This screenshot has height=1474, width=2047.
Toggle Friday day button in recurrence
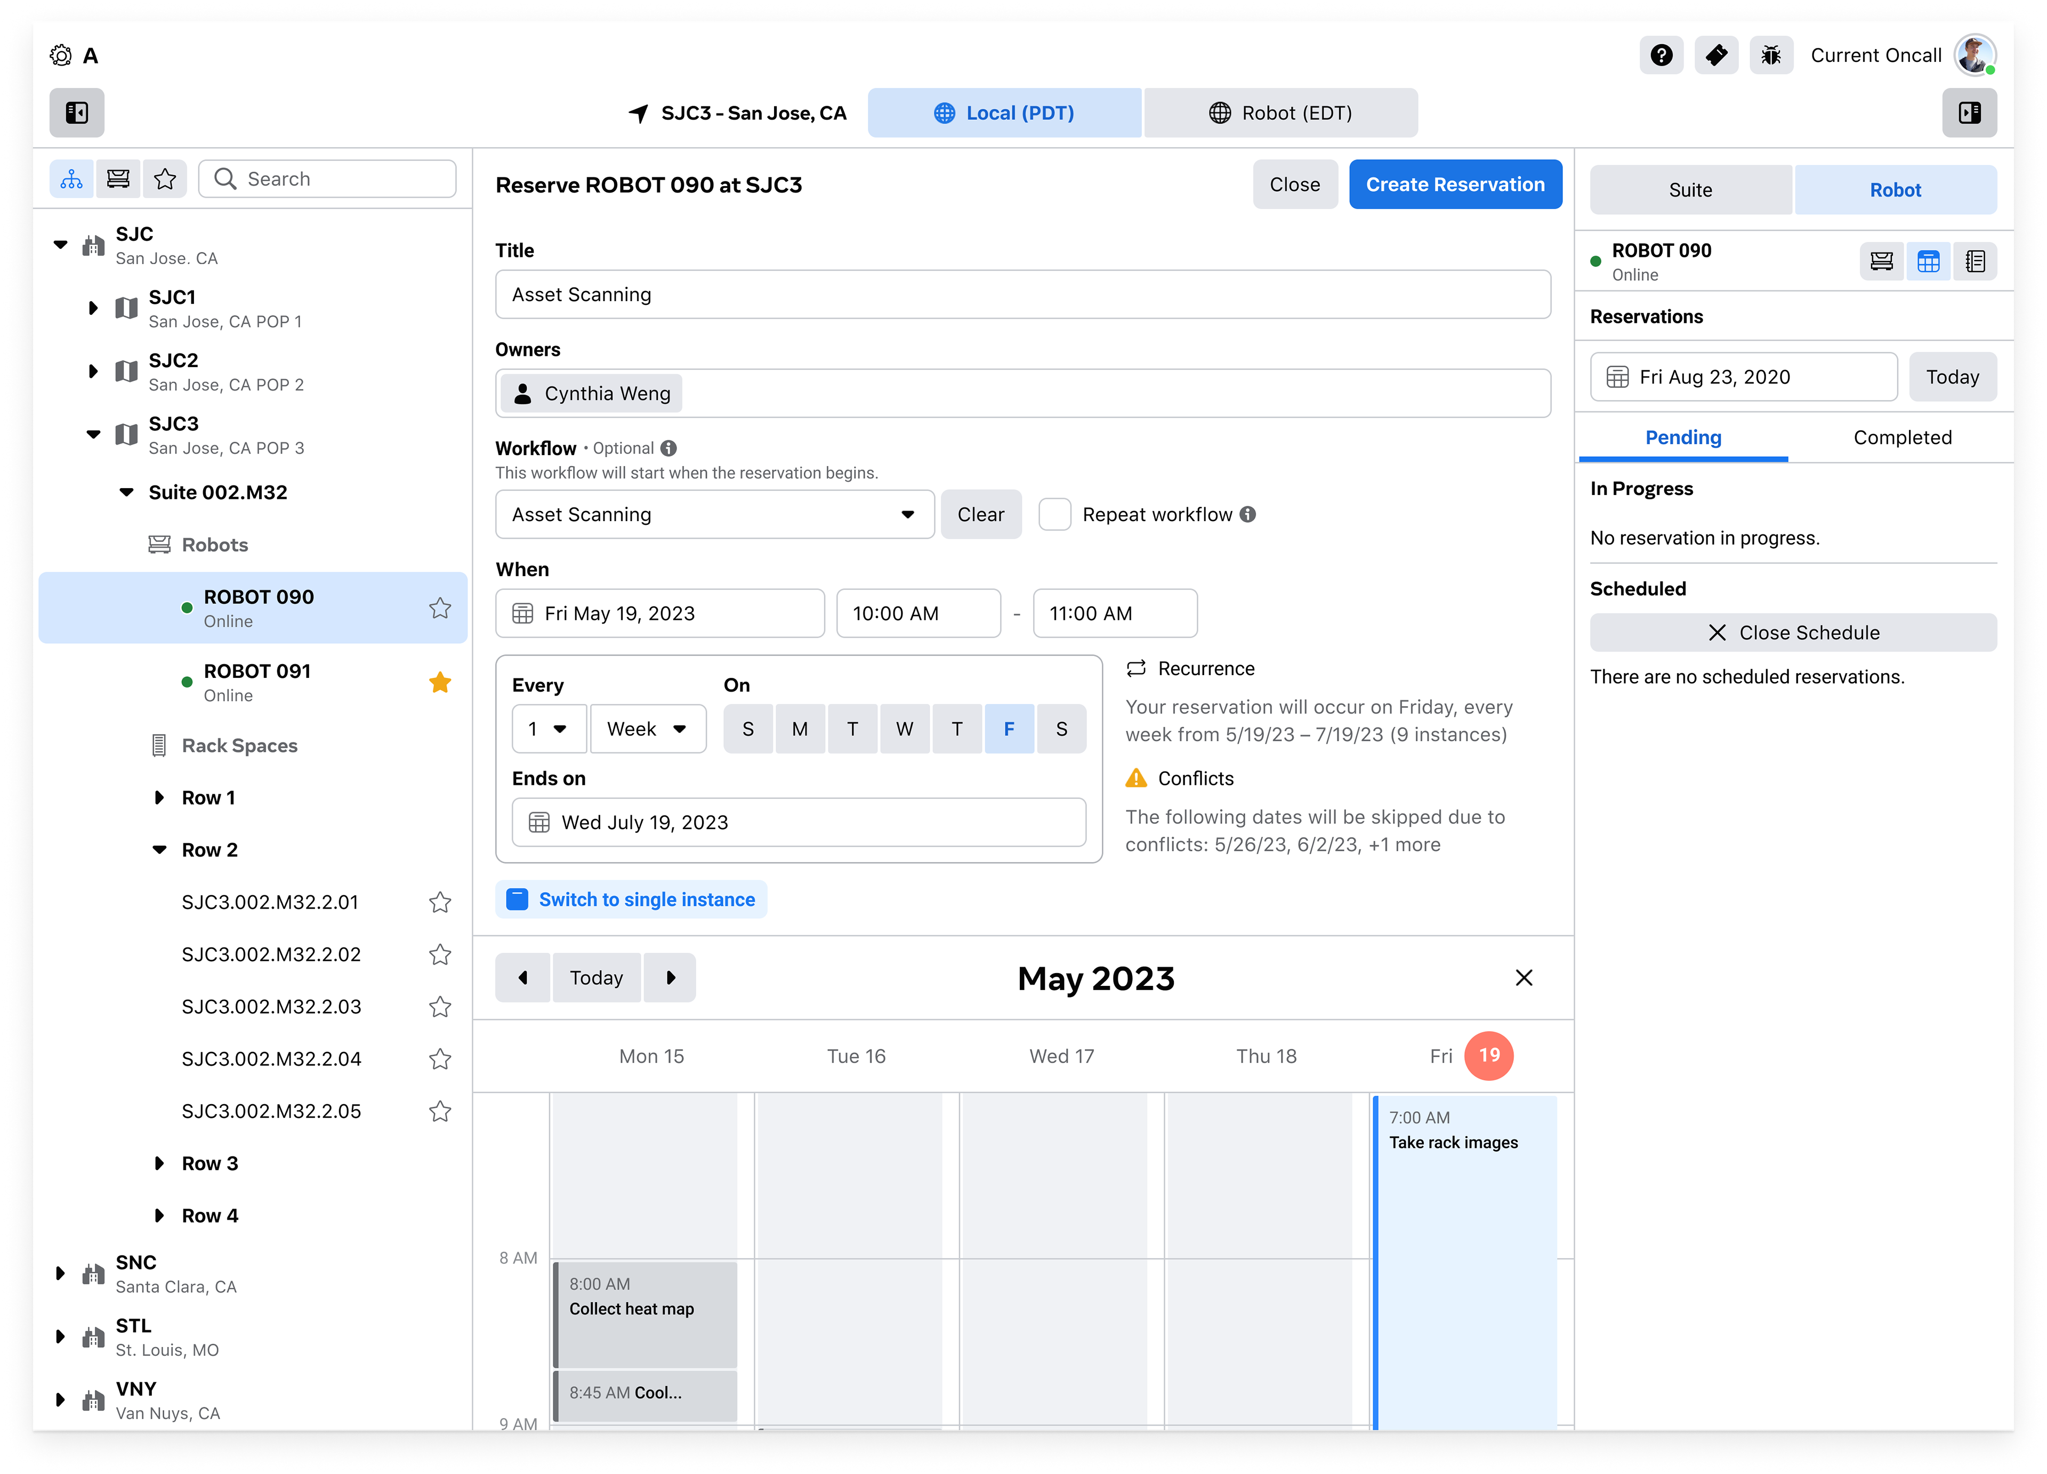[x=1009, y=729]
